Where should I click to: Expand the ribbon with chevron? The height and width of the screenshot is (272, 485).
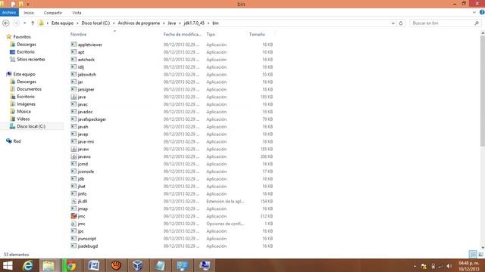tap(474, 12)
